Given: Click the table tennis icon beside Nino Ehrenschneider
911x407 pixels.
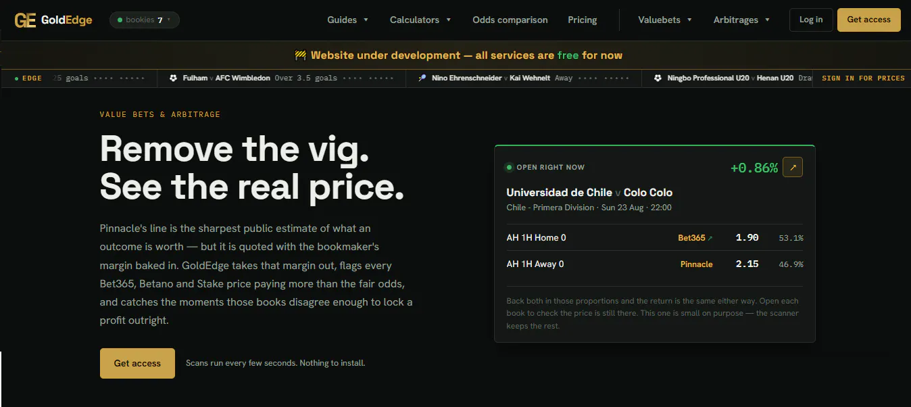Looking at the screenshot, I should click(x=422, y=78).
